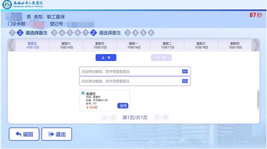Click the vertical scrollbar thumb
This screenshot has width=267, height=149.
(x=258, y=99)
